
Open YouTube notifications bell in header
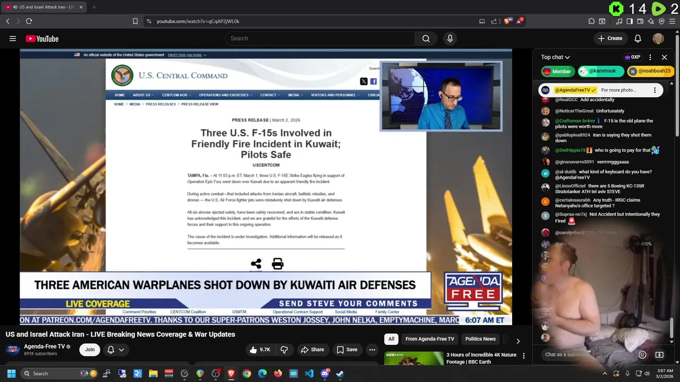(638, 38)
